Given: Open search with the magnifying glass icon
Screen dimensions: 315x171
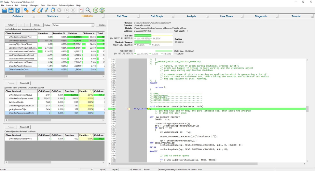Looking at the screenshot, I should (x=88, y=10).
